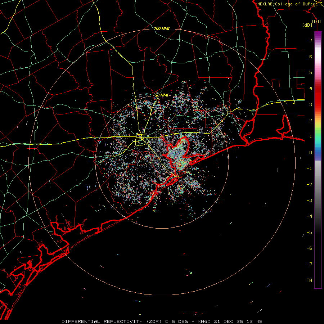Click the -7 value on the dB scale
The image size is (324, 324).
309,264
